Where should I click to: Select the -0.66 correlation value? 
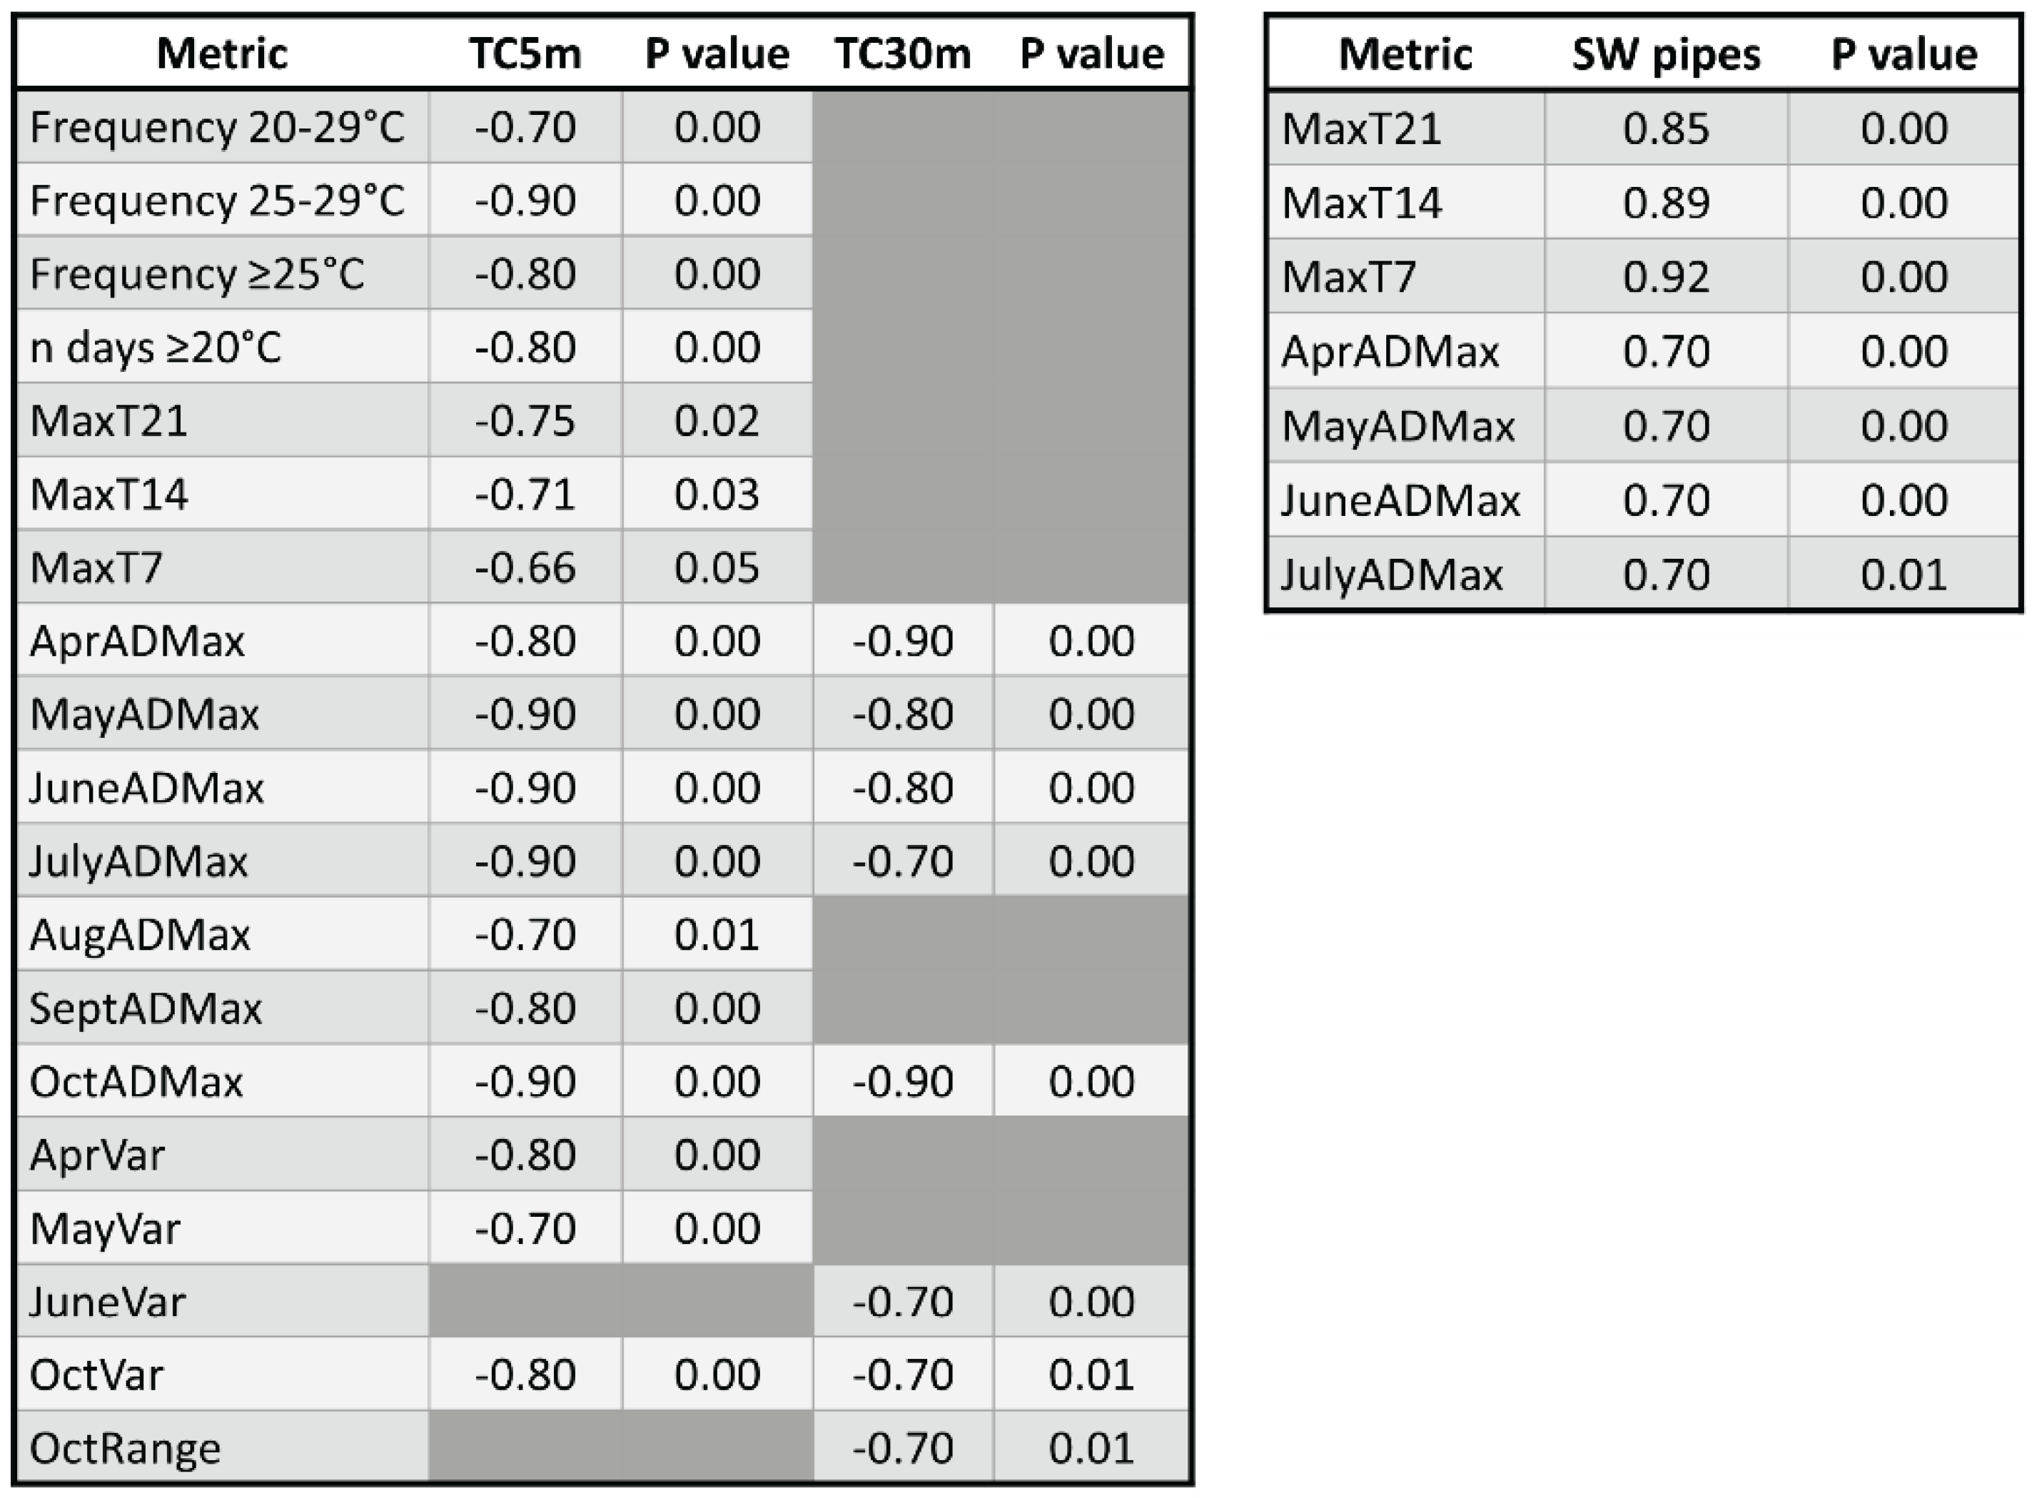pyautogui.click(x=525, y=567)
